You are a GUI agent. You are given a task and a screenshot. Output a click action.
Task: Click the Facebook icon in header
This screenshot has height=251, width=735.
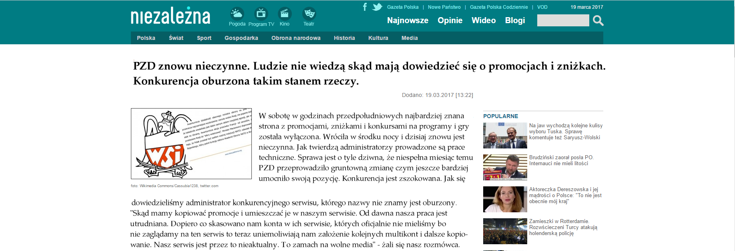click(365, 7)
